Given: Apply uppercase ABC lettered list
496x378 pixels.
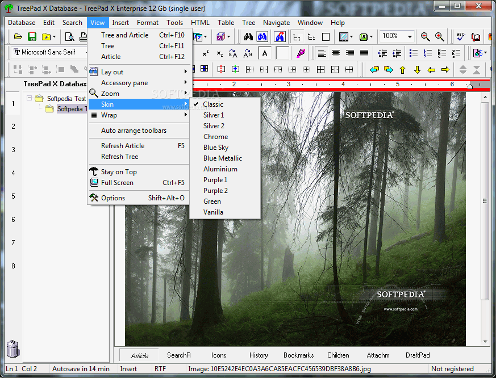Looking at the screenshot, I should click(x=442, y=53).
